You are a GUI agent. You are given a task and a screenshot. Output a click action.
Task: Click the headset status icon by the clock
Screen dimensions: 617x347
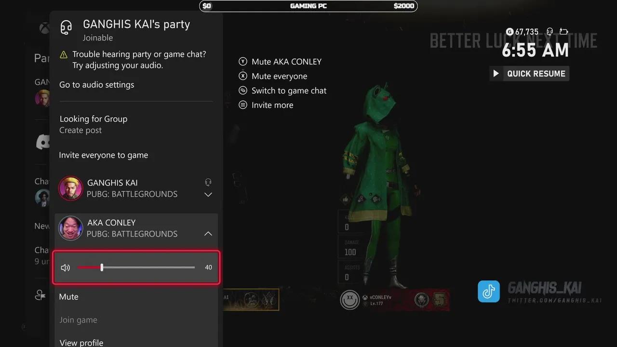click(550, 32)
